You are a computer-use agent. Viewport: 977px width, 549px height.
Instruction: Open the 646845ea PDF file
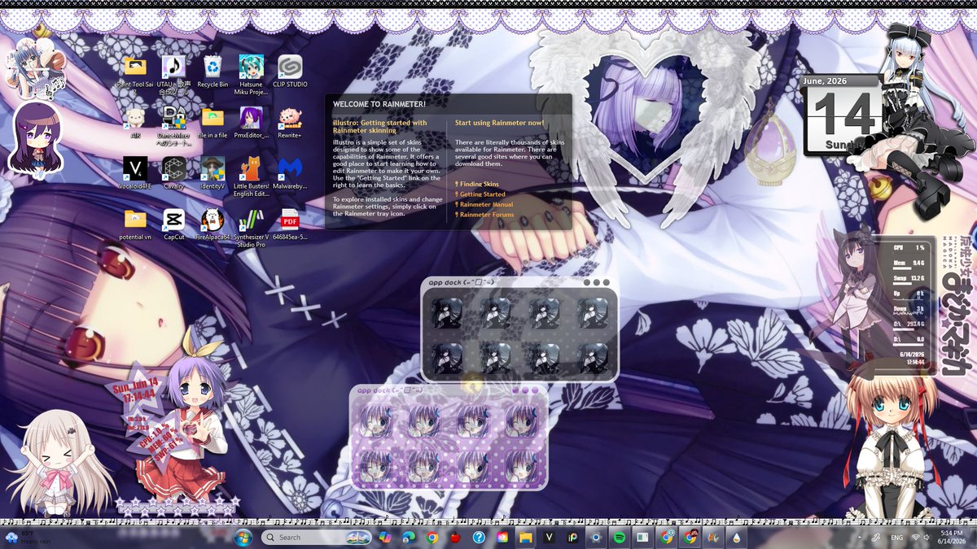point(290,224)
